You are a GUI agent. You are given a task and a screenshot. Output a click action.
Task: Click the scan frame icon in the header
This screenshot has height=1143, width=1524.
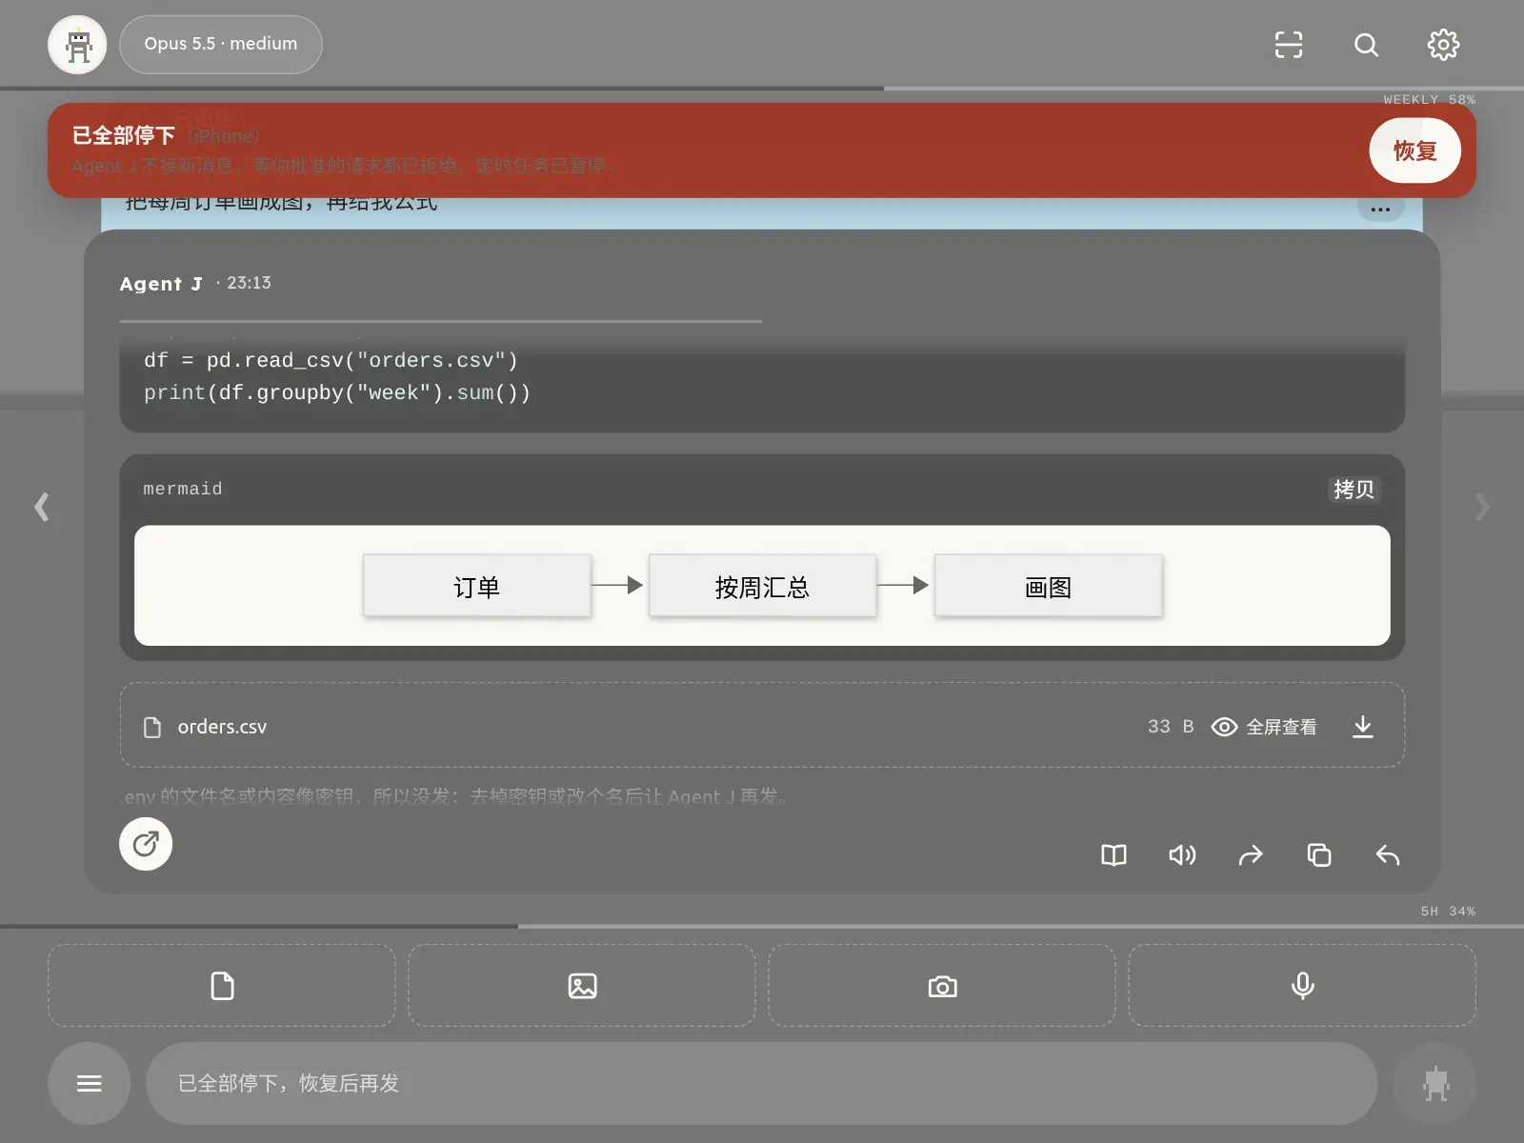(x=1289, y=45)
